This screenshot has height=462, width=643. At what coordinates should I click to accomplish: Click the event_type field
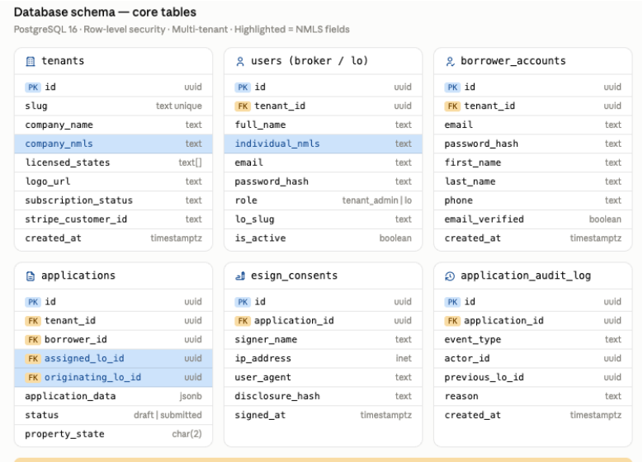(533, 340)
